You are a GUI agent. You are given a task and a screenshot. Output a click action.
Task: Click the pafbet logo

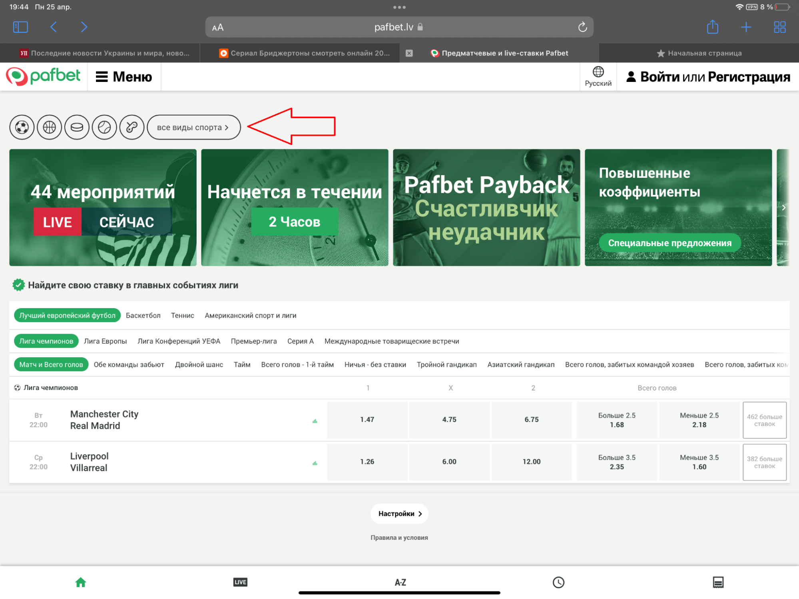[x=43, y=76]
